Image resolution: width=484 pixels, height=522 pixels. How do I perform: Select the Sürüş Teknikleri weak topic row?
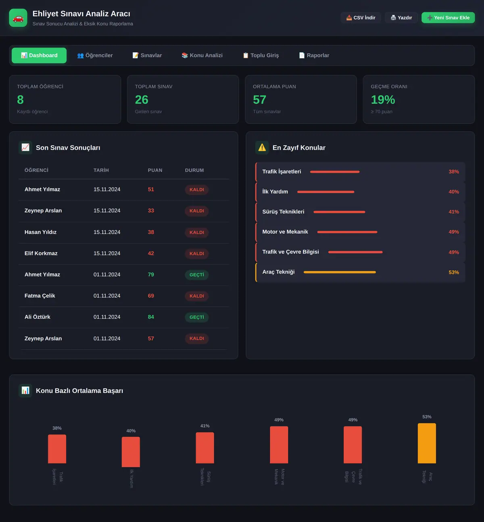click(360, 212)
